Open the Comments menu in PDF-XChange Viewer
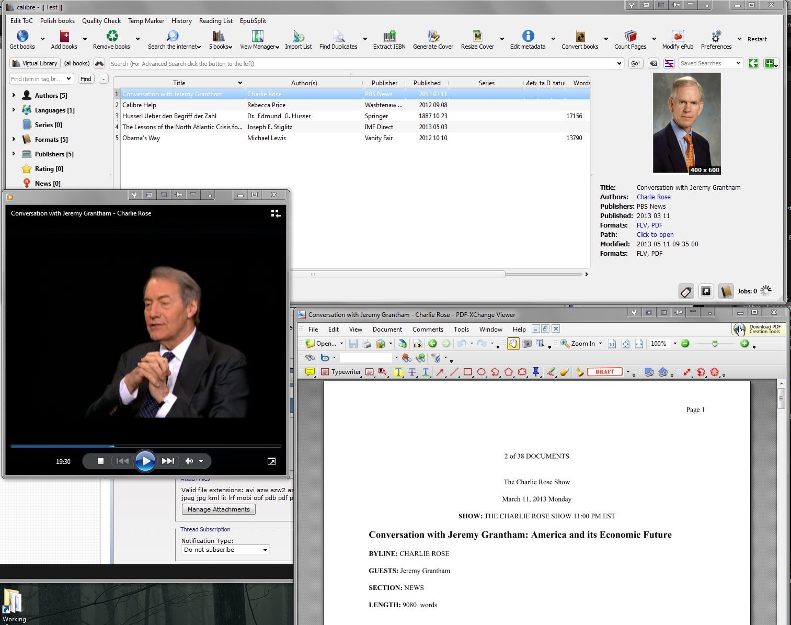 pos(428,329)
